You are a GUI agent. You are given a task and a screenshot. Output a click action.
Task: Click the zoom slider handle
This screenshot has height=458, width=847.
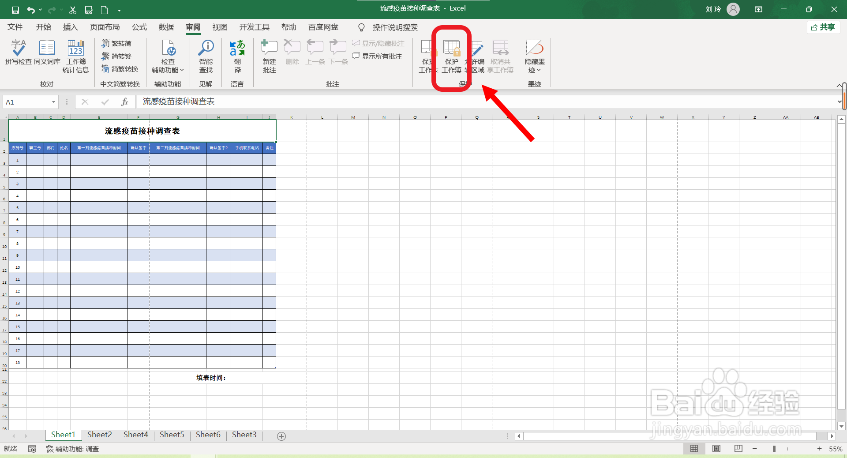(774, 449)
